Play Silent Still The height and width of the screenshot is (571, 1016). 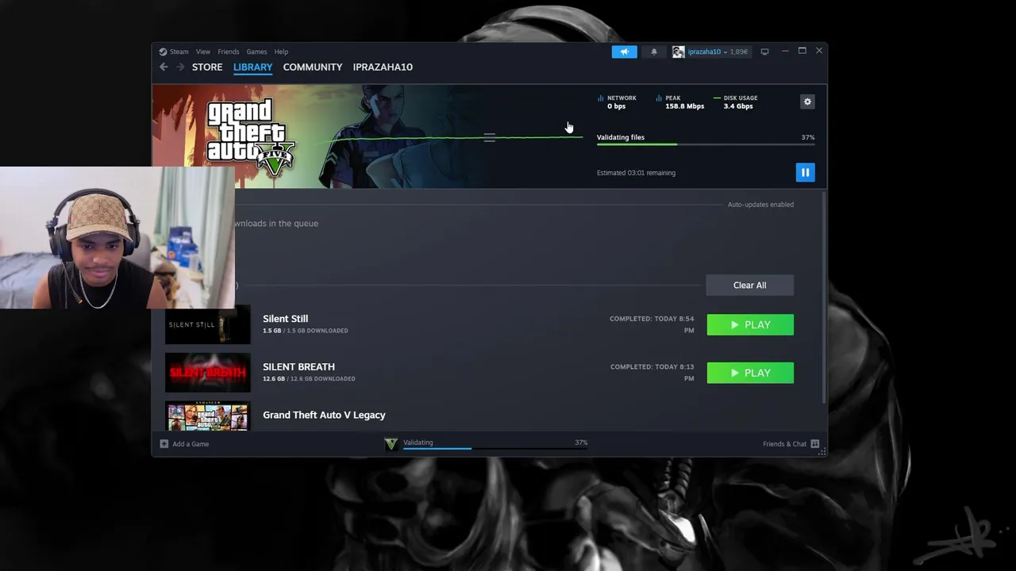point(750,324)
